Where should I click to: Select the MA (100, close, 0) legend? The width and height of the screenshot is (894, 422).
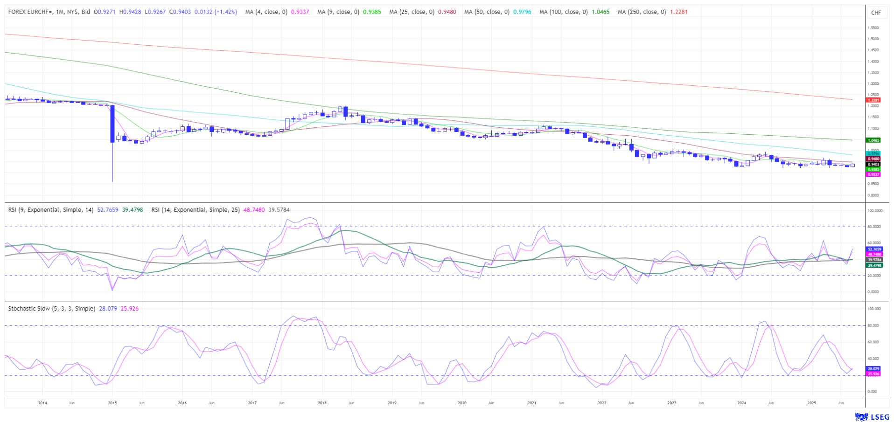(x=563, y=12)
